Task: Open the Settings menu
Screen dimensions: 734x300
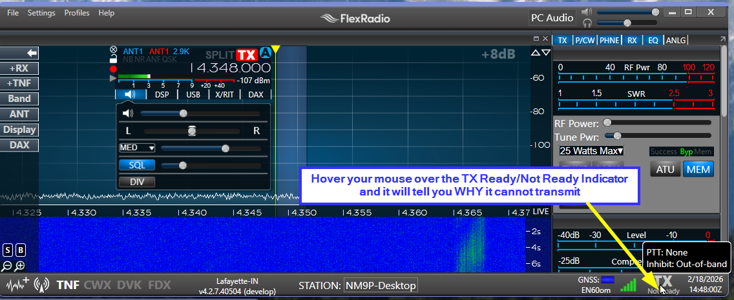Action: click(x=41, y=13)
